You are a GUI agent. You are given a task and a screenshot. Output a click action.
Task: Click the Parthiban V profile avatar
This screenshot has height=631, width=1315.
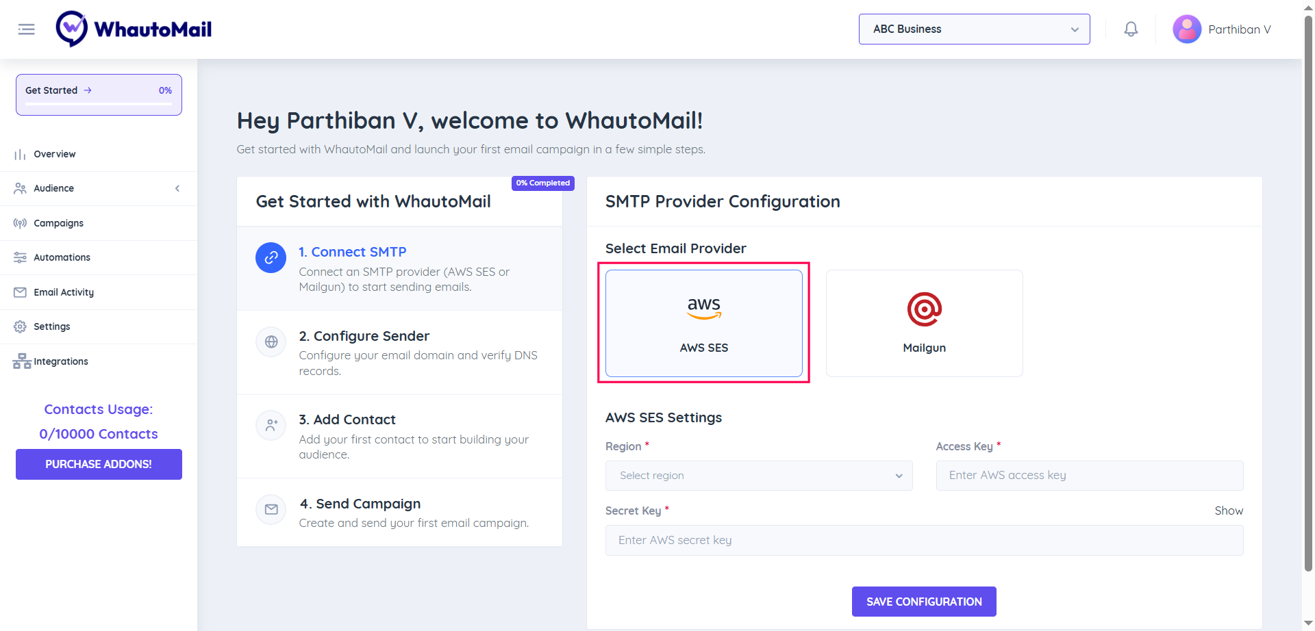click(1187, 29)
